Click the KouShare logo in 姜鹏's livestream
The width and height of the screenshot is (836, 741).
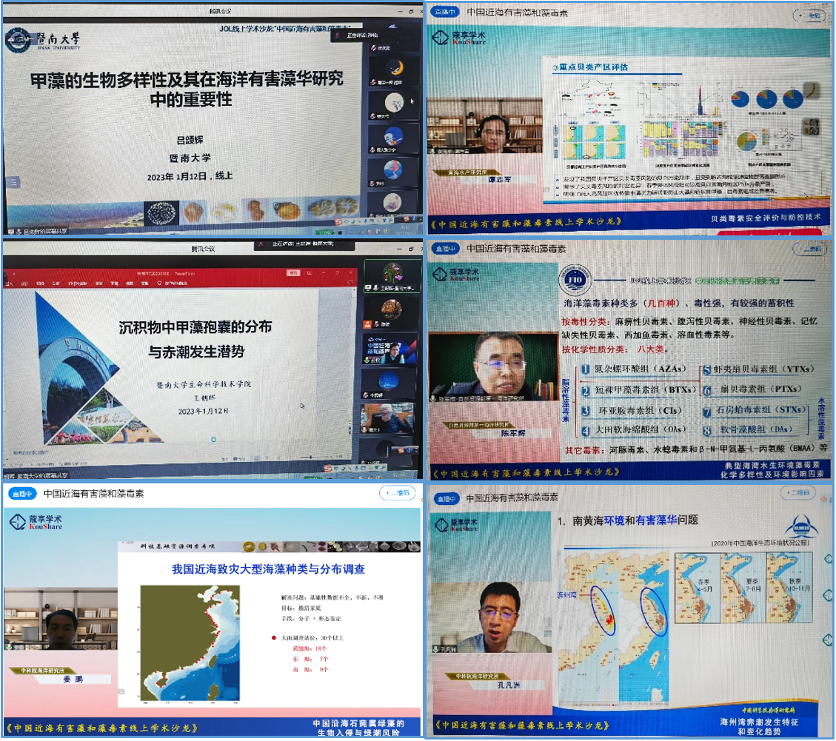click(36, 523)
